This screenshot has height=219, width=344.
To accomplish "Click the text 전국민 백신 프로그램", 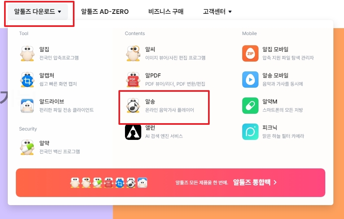I will [59, 152].
